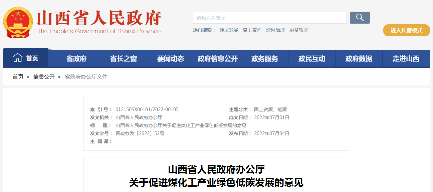Open the 政民互动 menu item

312,58
